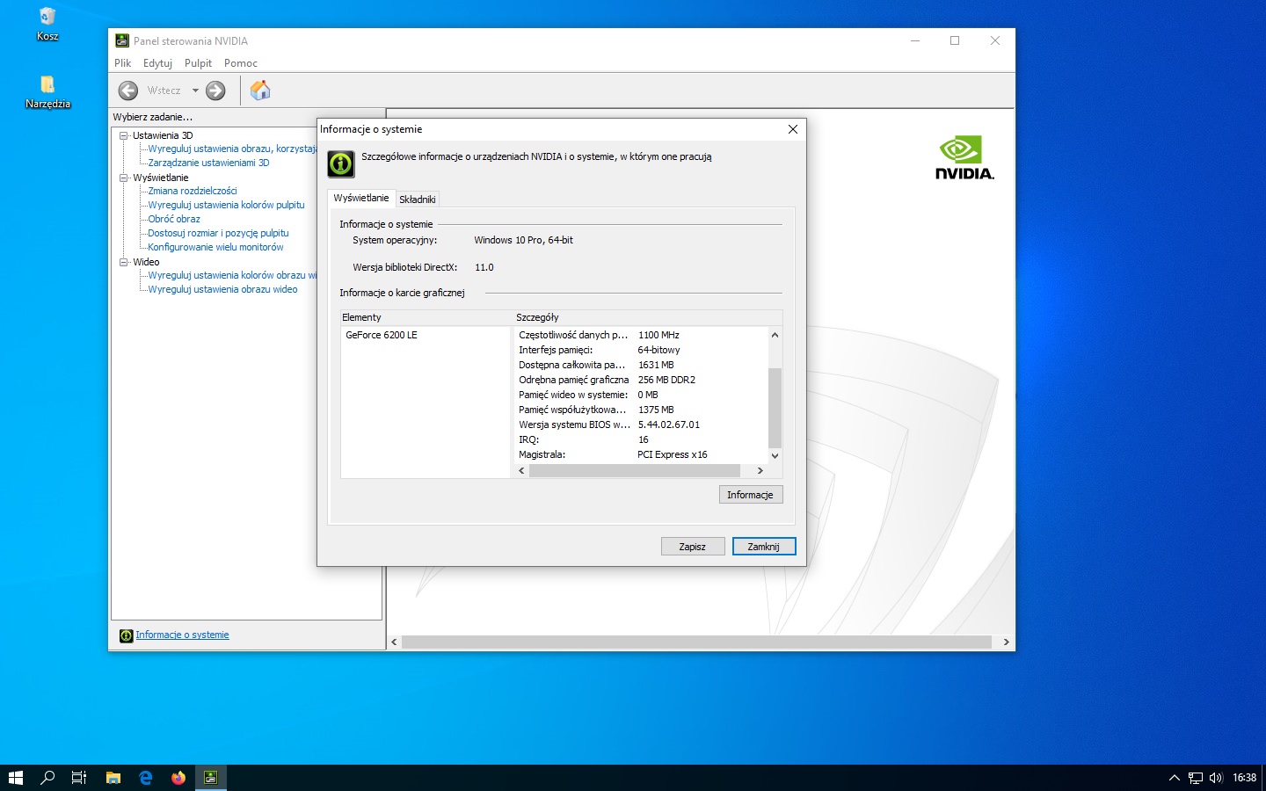Click the Informacje o systemie link
Image resolution: width=1266 pixels, height=791 pixels.
182,635
